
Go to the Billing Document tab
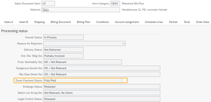(x=61, y=22)
